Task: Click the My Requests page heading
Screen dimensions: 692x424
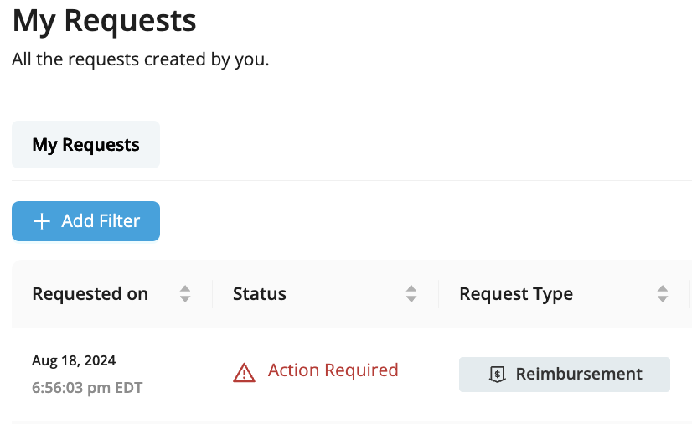Action: coord(104,21)
